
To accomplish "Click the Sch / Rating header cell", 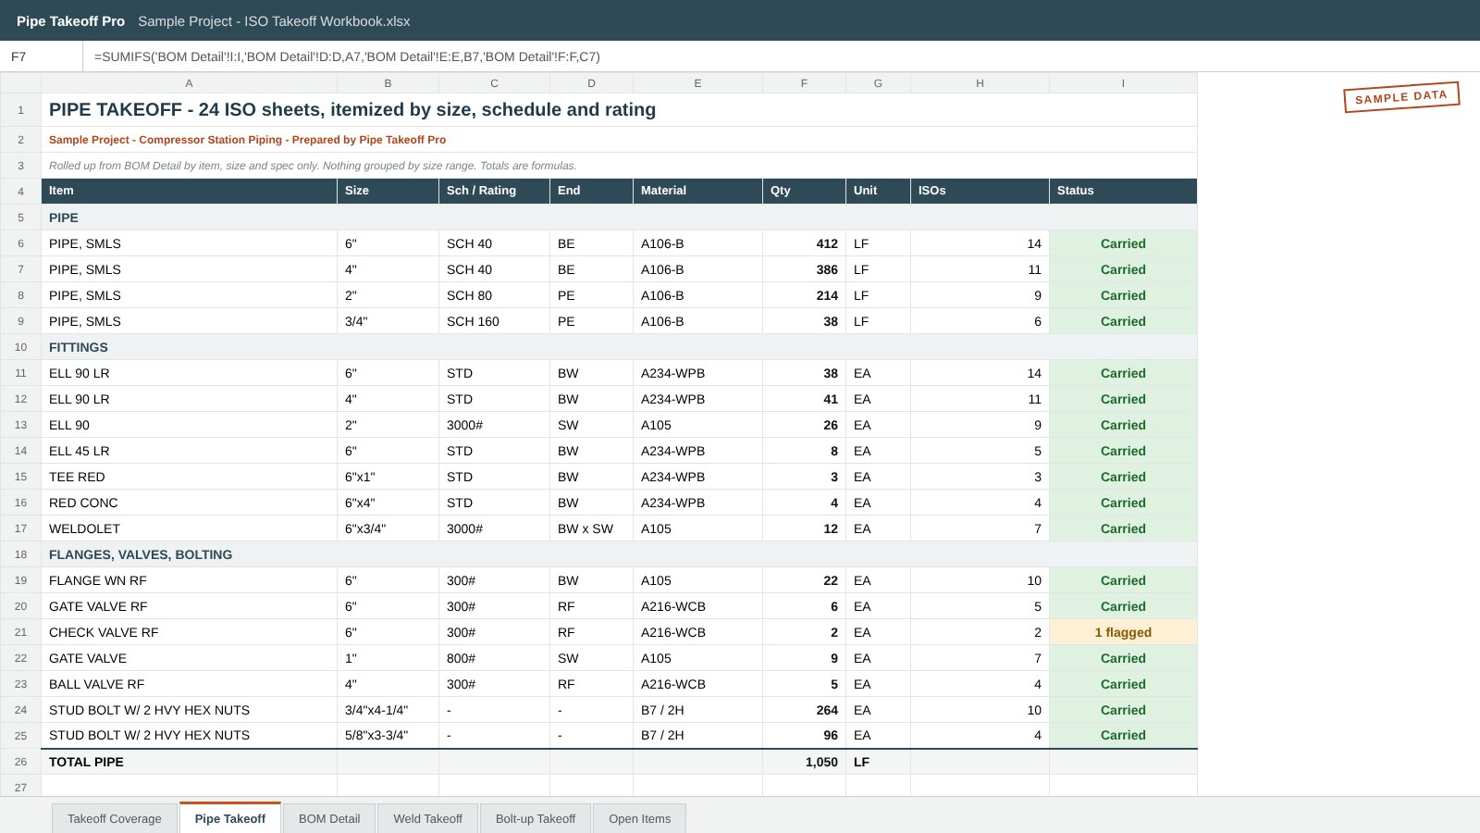I will (495, 191).
